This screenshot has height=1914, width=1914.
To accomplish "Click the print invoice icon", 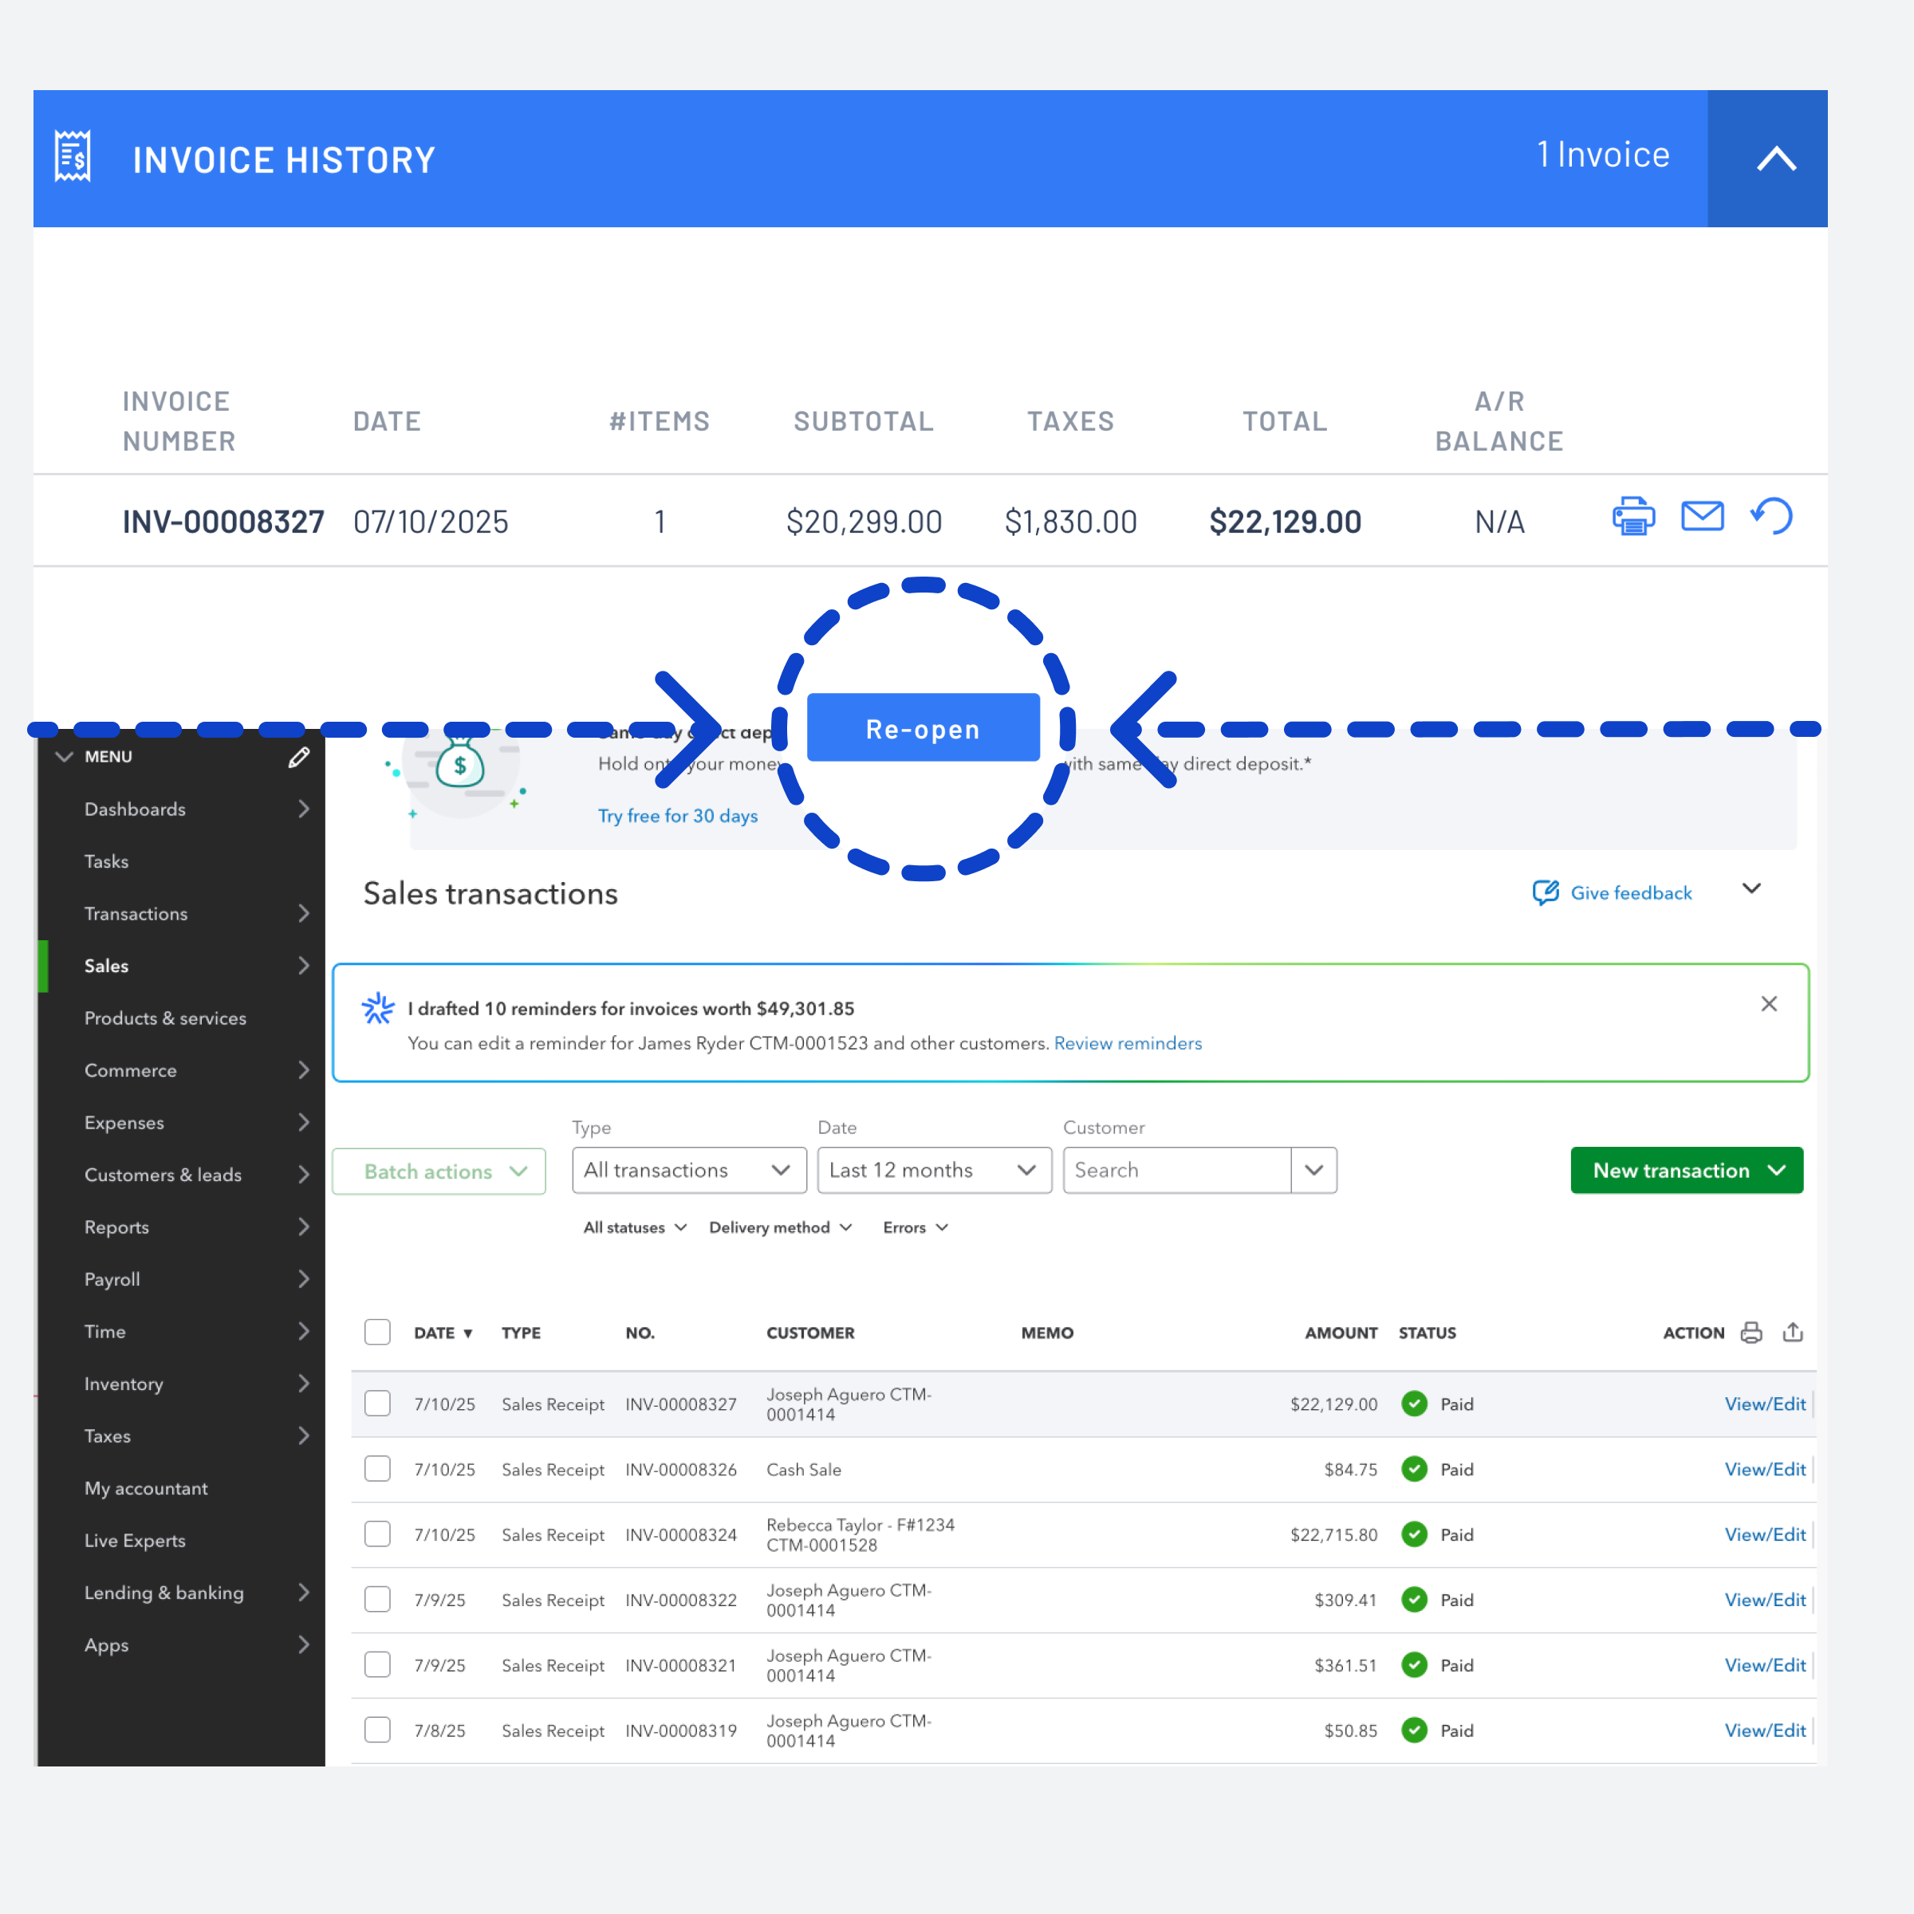I will [x=1632, y=516].
